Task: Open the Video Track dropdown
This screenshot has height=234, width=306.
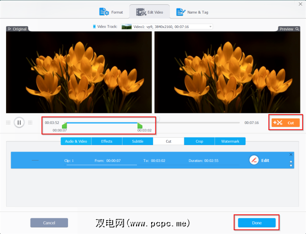Action: [x=167, y=27]
